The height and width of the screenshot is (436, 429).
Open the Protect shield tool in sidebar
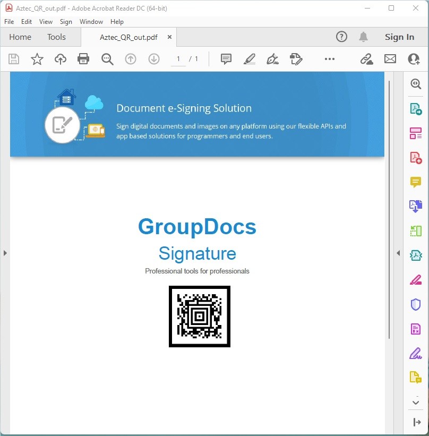(x=415, y=304)
